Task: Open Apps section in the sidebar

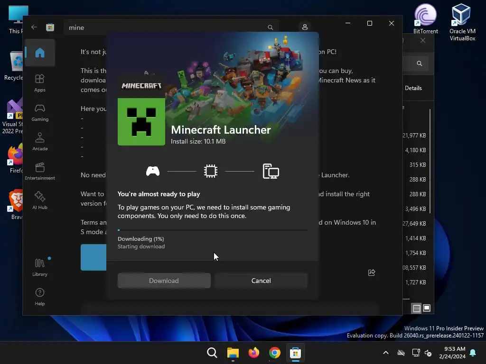Action: pyautogui.click(x=40, y=83)
